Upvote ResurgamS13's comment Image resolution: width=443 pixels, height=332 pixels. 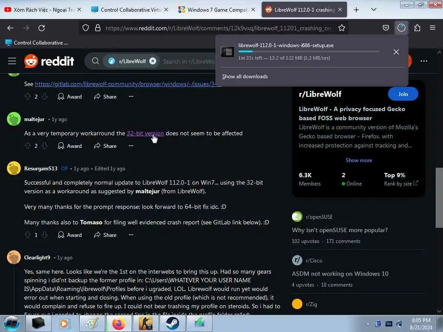point(28,235)
